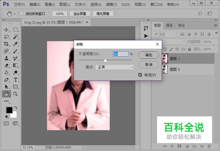Reset default foreground and background colors
Image resolution: width=220 pixels, height=151 pixels.
[7, 117]
